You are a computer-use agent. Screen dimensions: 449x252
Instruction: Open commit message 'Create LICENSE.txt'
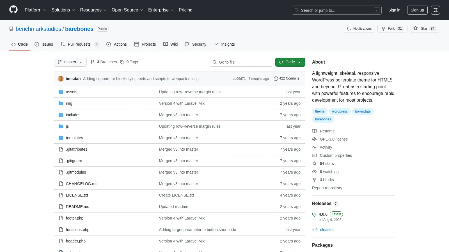click(x=176, y=195)
